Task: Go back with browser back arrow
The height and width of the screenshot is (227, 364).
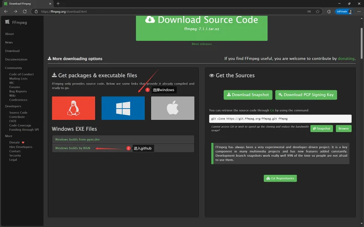Action: pos(6,11)
